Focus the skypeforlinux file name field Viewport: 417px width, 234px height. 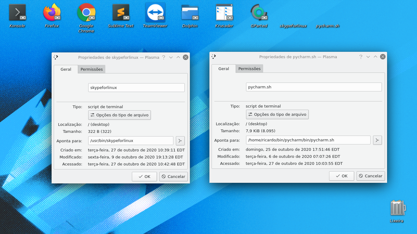136,88
